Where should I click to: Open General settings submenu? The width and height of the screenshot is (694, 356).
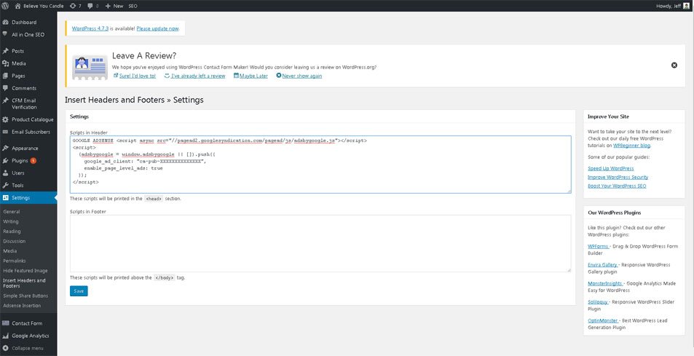12,211
